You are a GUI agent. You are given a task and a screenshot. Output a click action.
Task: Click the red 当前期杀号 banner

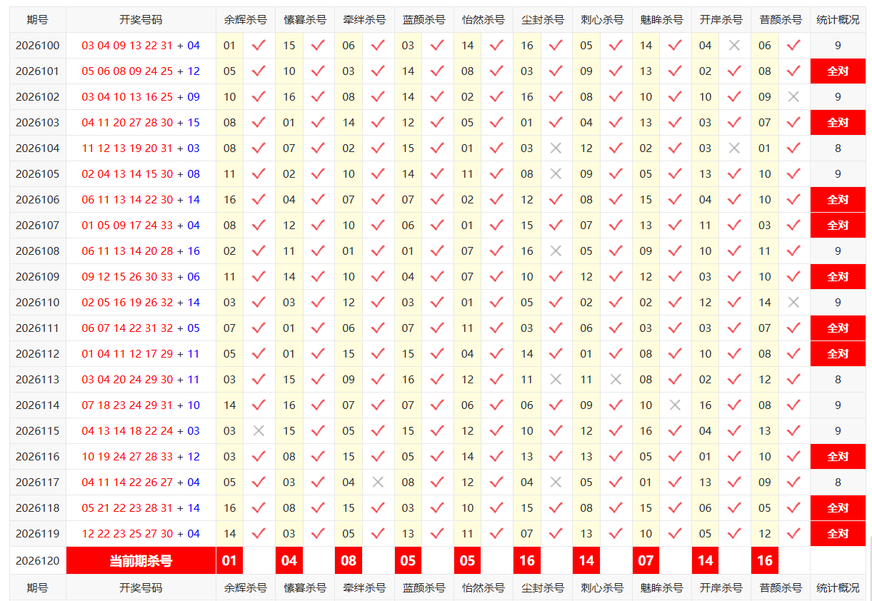pyautogui.click(x=141, y=561)
